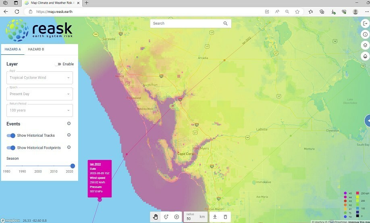The image size is (370, 223).
Task: Download the selected map data
Action: click(x=215, y=217)
